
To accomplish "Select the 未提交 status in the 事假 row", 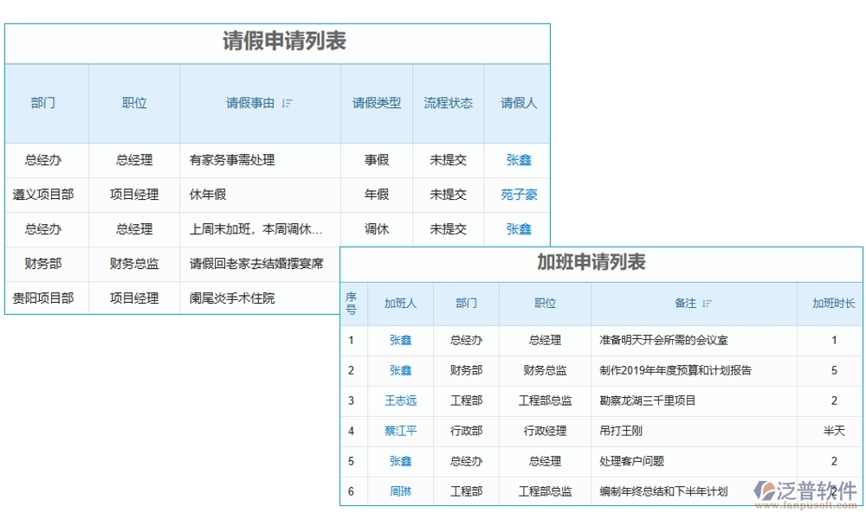I will click(x=449, y=160).
